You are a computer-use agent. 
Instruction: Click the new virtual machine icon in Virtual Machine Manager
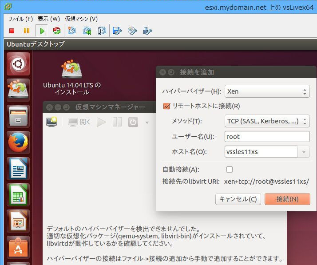(52, 122)
